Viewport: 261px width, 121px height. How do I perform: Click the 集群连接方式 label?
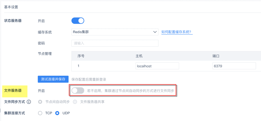pyautogui.click(x=15, y=113)
